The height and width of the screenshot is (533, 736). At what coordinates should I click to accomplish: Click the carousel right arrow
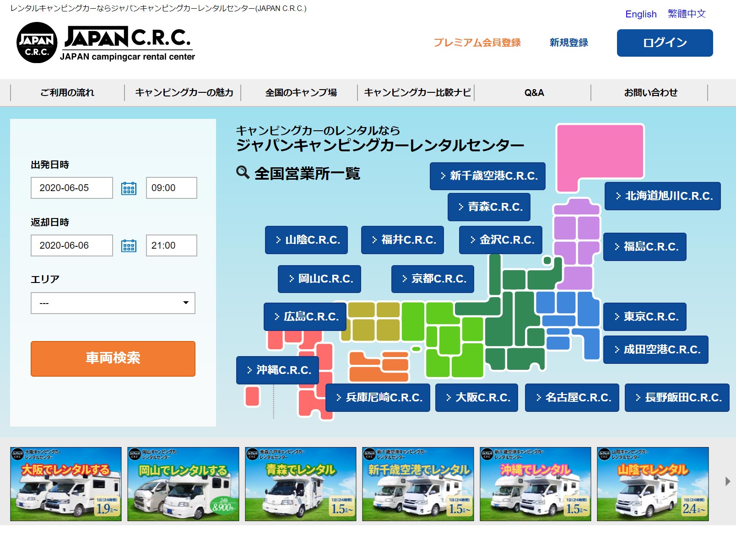(727, 480)
